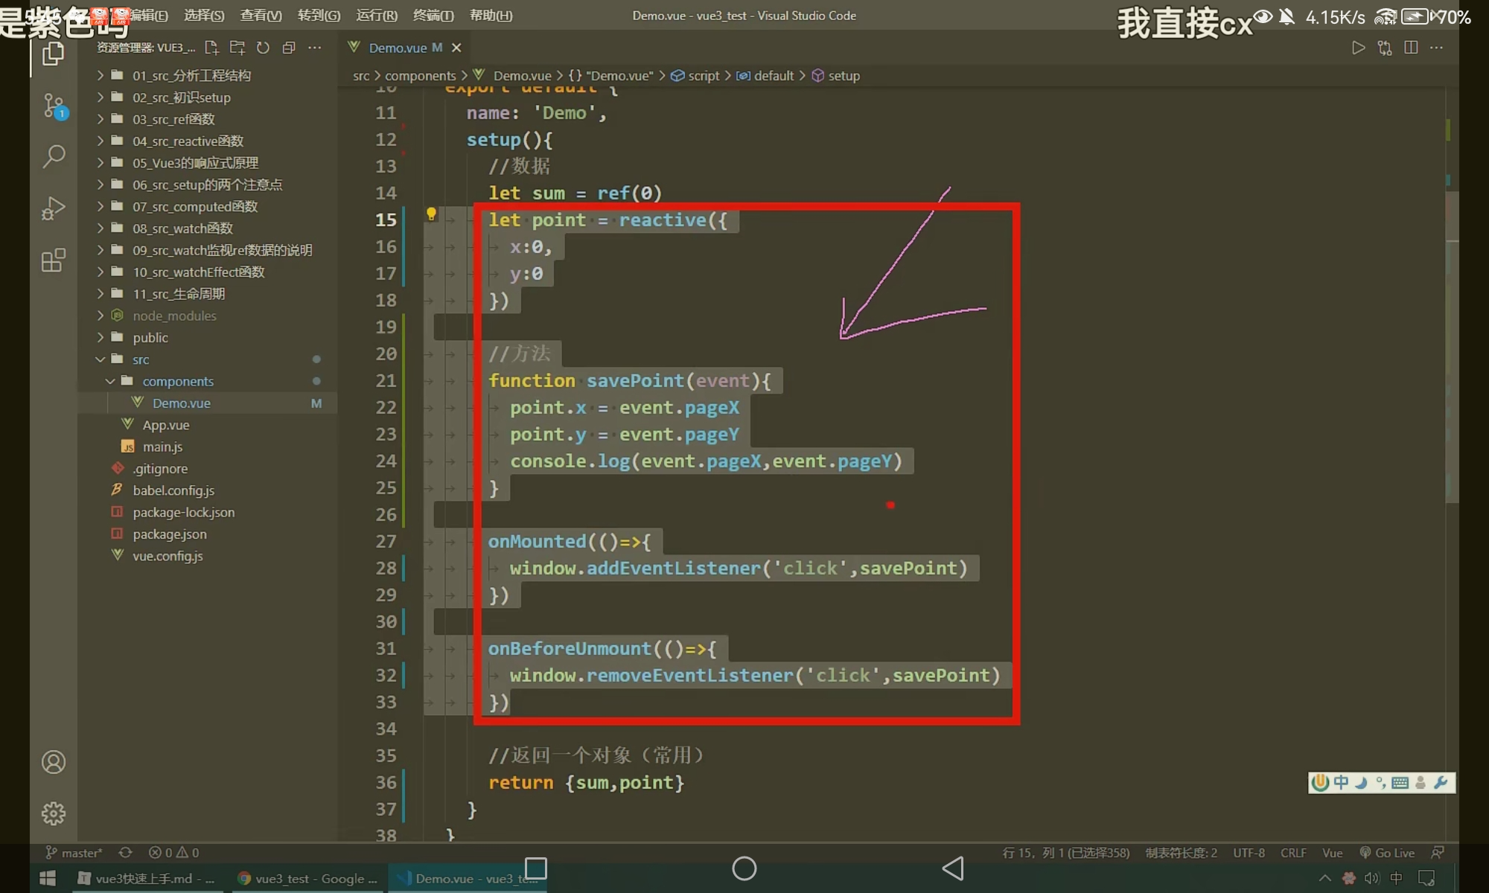Open the Source Control view

point(54,106)
